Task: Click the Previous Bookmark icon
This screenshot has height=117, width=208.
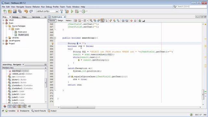Action: [110, 20]
